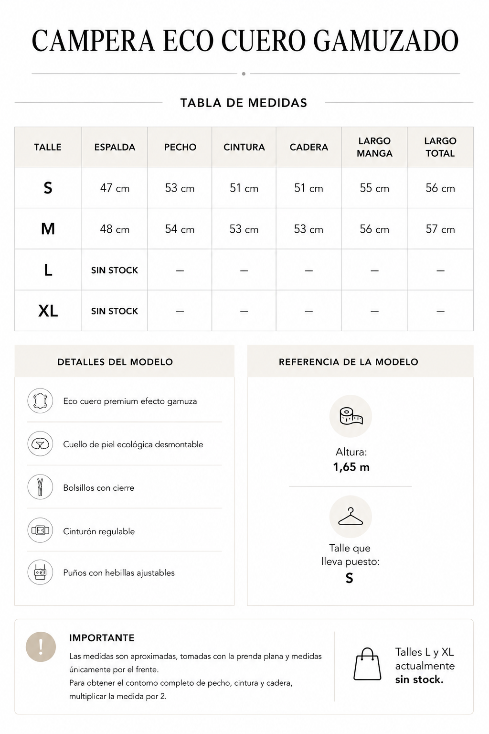The height and width of the screenshot is (734, 489).
Task: Click the leather hide icon
Action: (x=40, y=400)
